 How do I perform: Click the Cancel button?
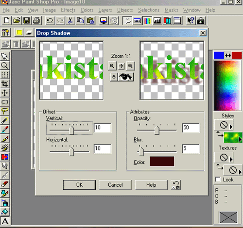115,185
